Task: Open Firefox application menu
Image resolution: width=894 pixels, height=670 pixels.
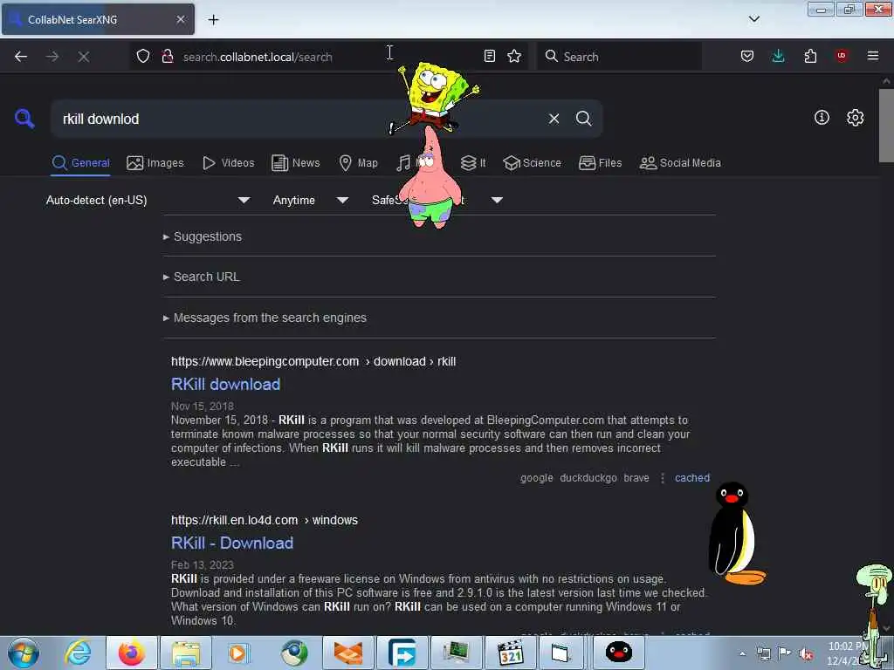Action: 873,56
